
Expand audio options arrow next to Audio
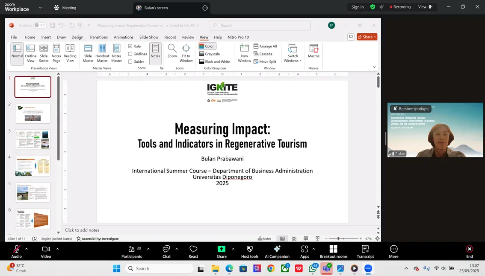(x=27, y=249)
